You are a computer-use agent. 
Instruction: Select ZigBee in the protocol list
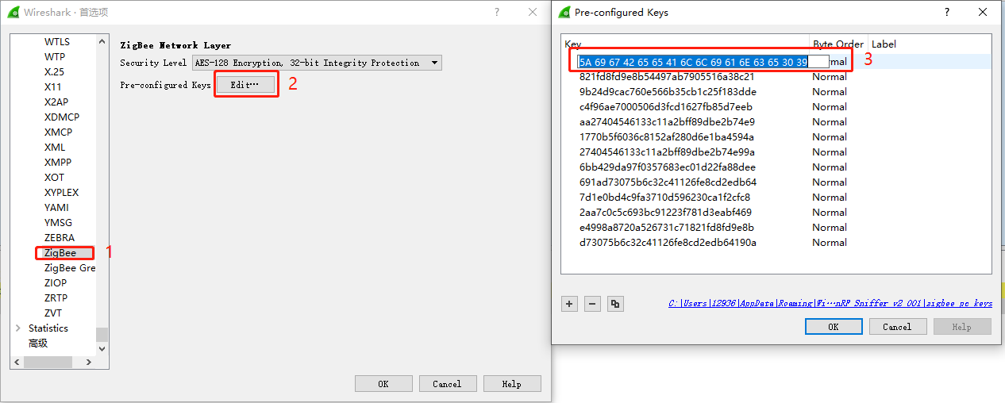coord(60,252)
